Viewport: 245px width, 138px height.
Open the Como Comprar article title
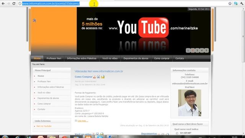tap(83, 77)
